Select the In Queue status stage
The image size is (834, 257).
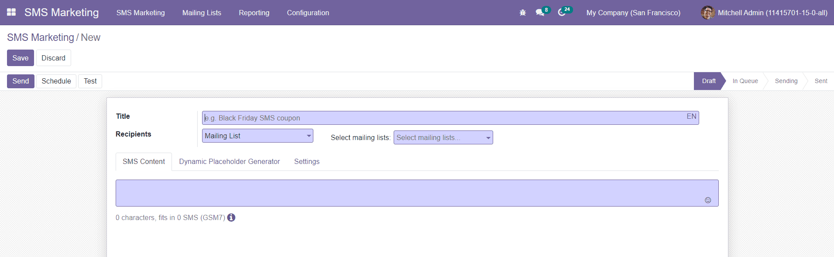pos(745,81)
